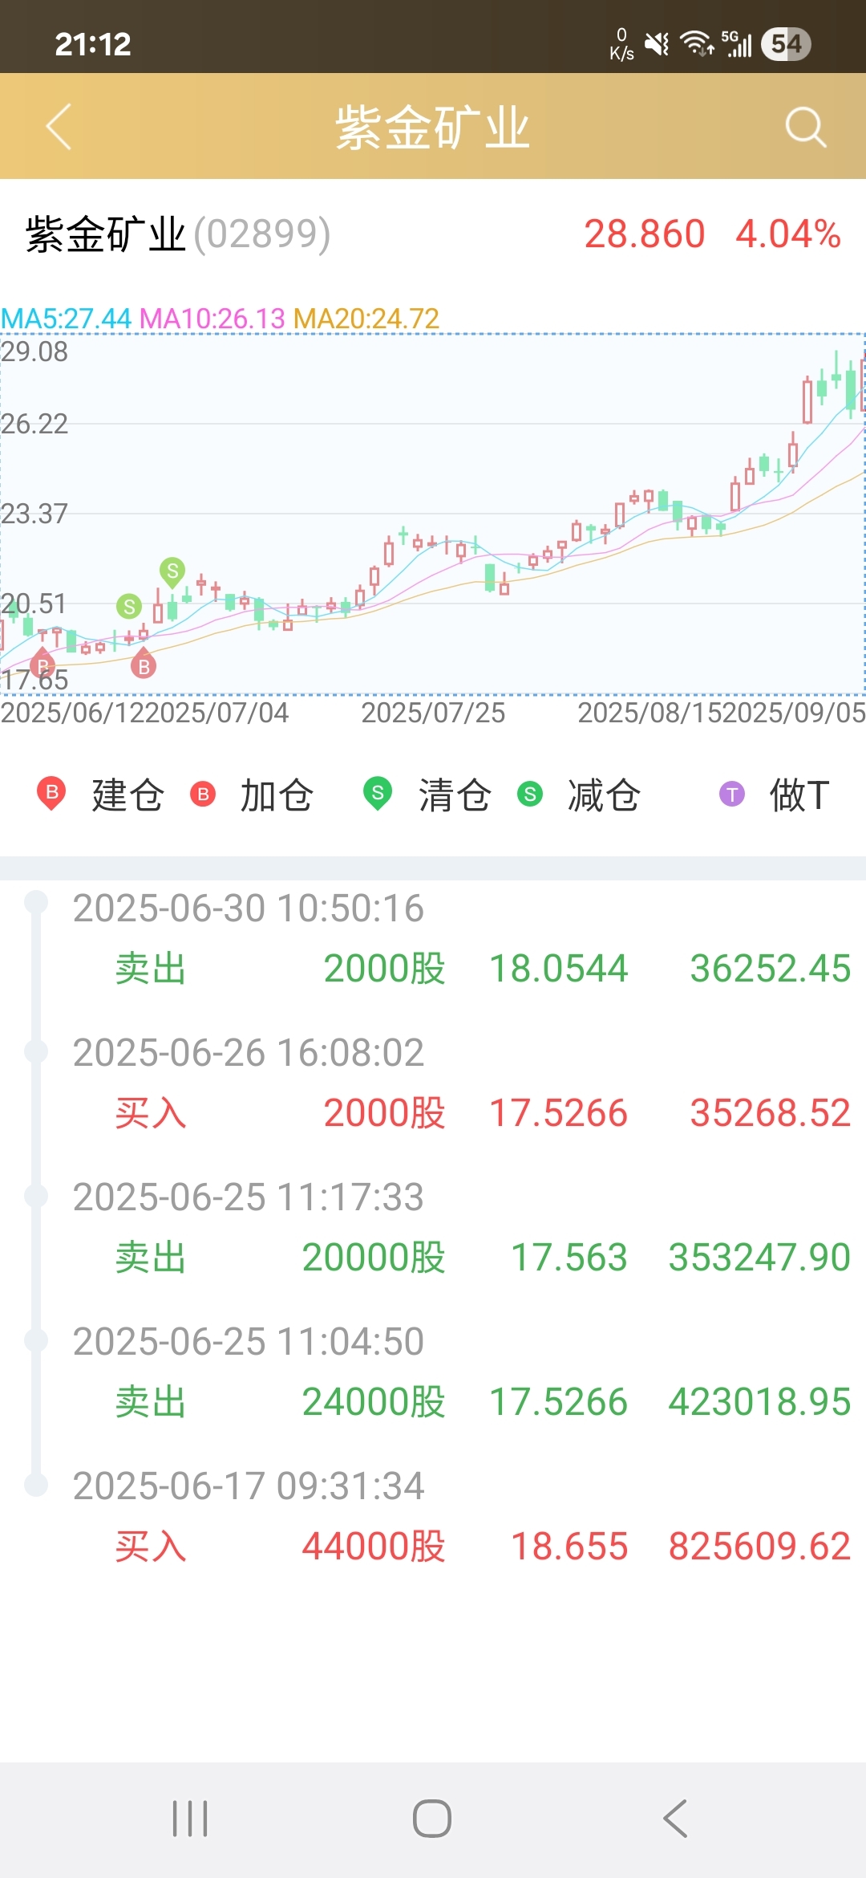Tap amount 353247.90
This screenshot has width=866, height=1878.
[759, 1258]
